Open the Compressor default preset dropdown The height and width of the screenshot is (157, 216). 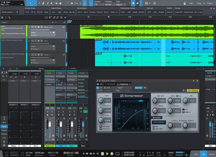[x=121, y=88]
